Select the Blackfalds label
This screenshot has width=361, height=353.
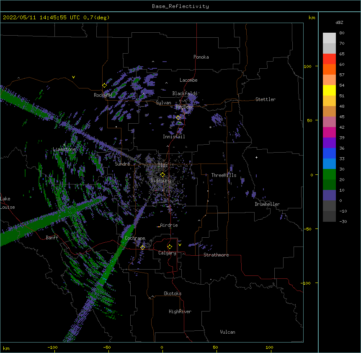pos(185,93)
